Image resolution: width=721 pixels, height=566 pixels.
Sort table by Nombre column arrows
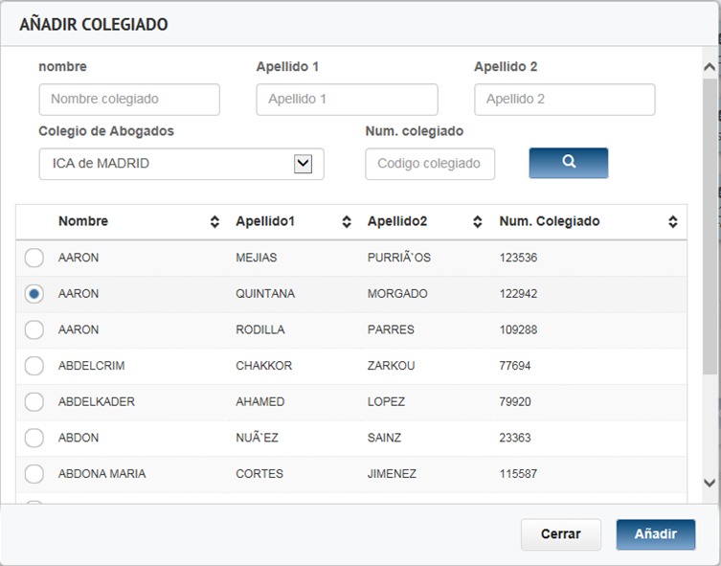click(x=214, y=222)
